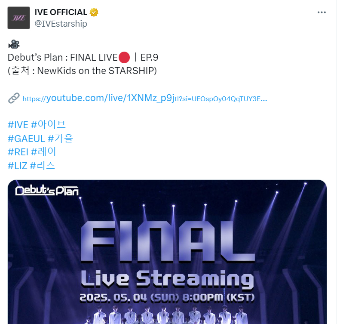
Task: Visit the @IVEstarship handle
Action: coord(61,24)
